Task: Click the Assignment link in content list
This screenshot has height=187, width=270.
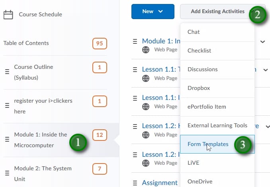Action: [x=160, y=183]
